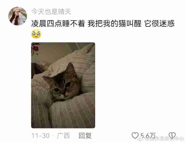
Task: Open the attached cat photo thumbnail
Action: (63, 85)
